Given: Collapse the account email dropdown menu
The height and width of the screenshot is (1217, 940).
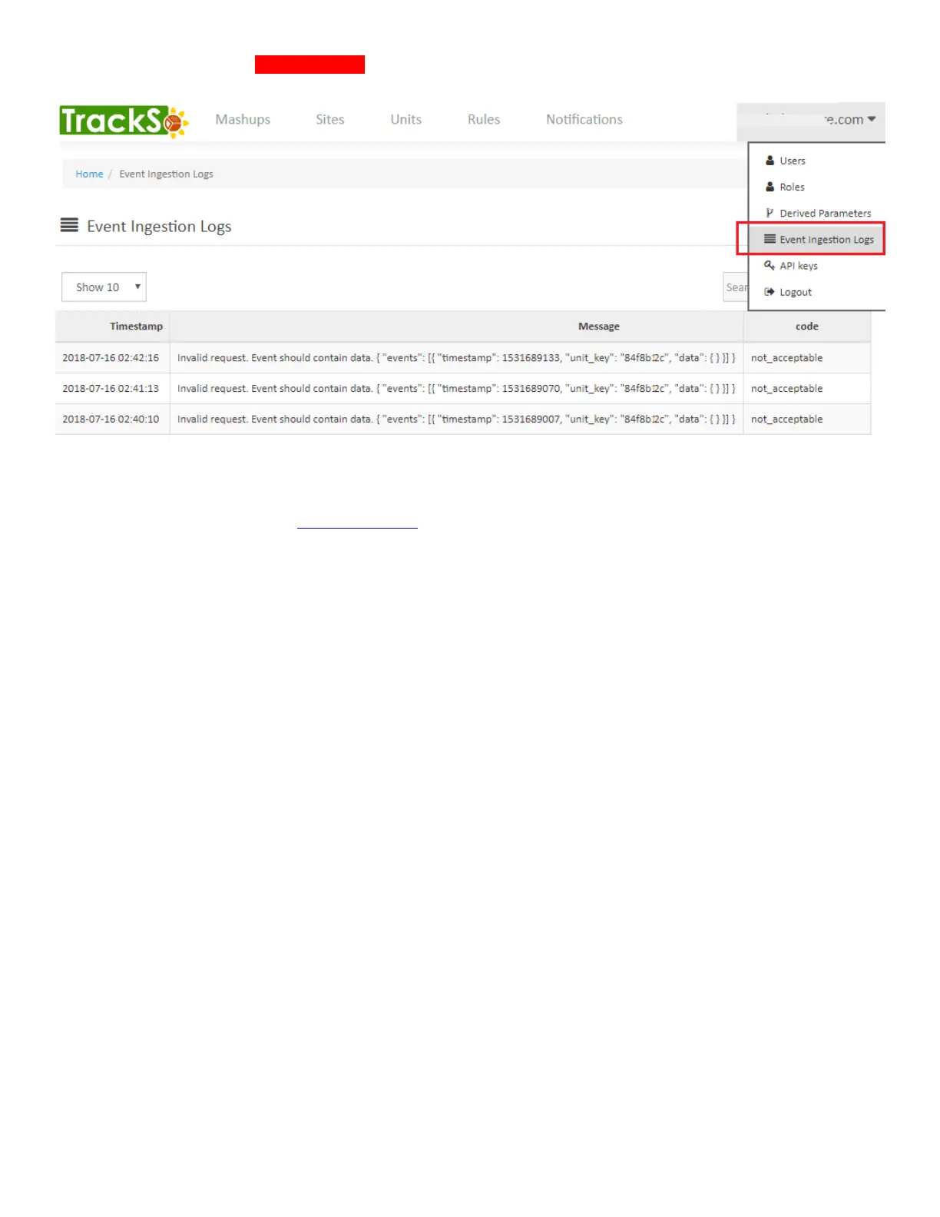Looking at the screenshot, I should click(x=811, y=121).
